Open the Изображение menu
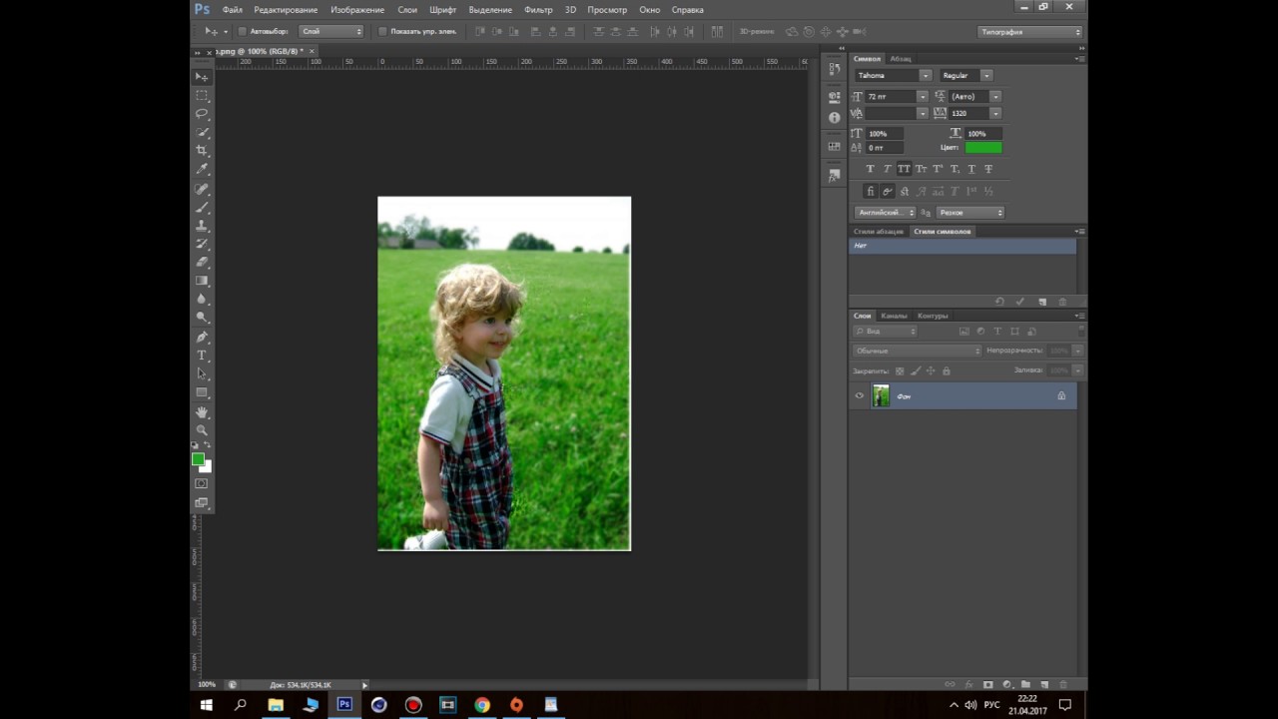Screen dimensions: 1278x719 coord(357,10)
